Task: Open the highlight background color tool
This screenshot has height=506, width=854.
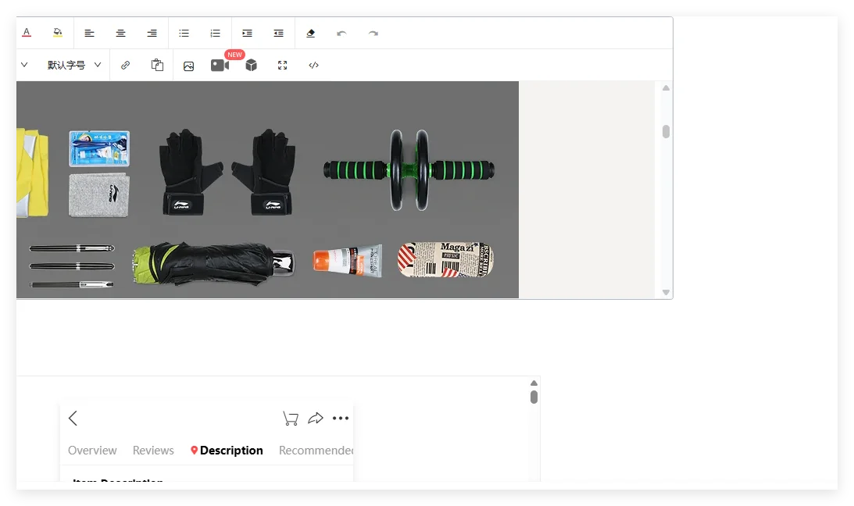Action: [58, 33]
